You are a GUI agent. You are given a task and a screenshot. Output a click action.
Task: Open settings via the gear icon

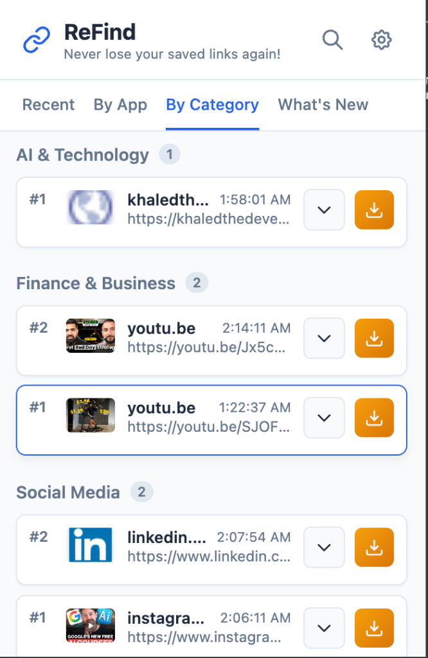coord(382,40)
